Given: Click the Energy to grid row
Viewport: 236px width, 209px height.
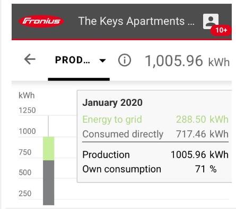Looking at the screenshot, I should click(x=155, y=120).
